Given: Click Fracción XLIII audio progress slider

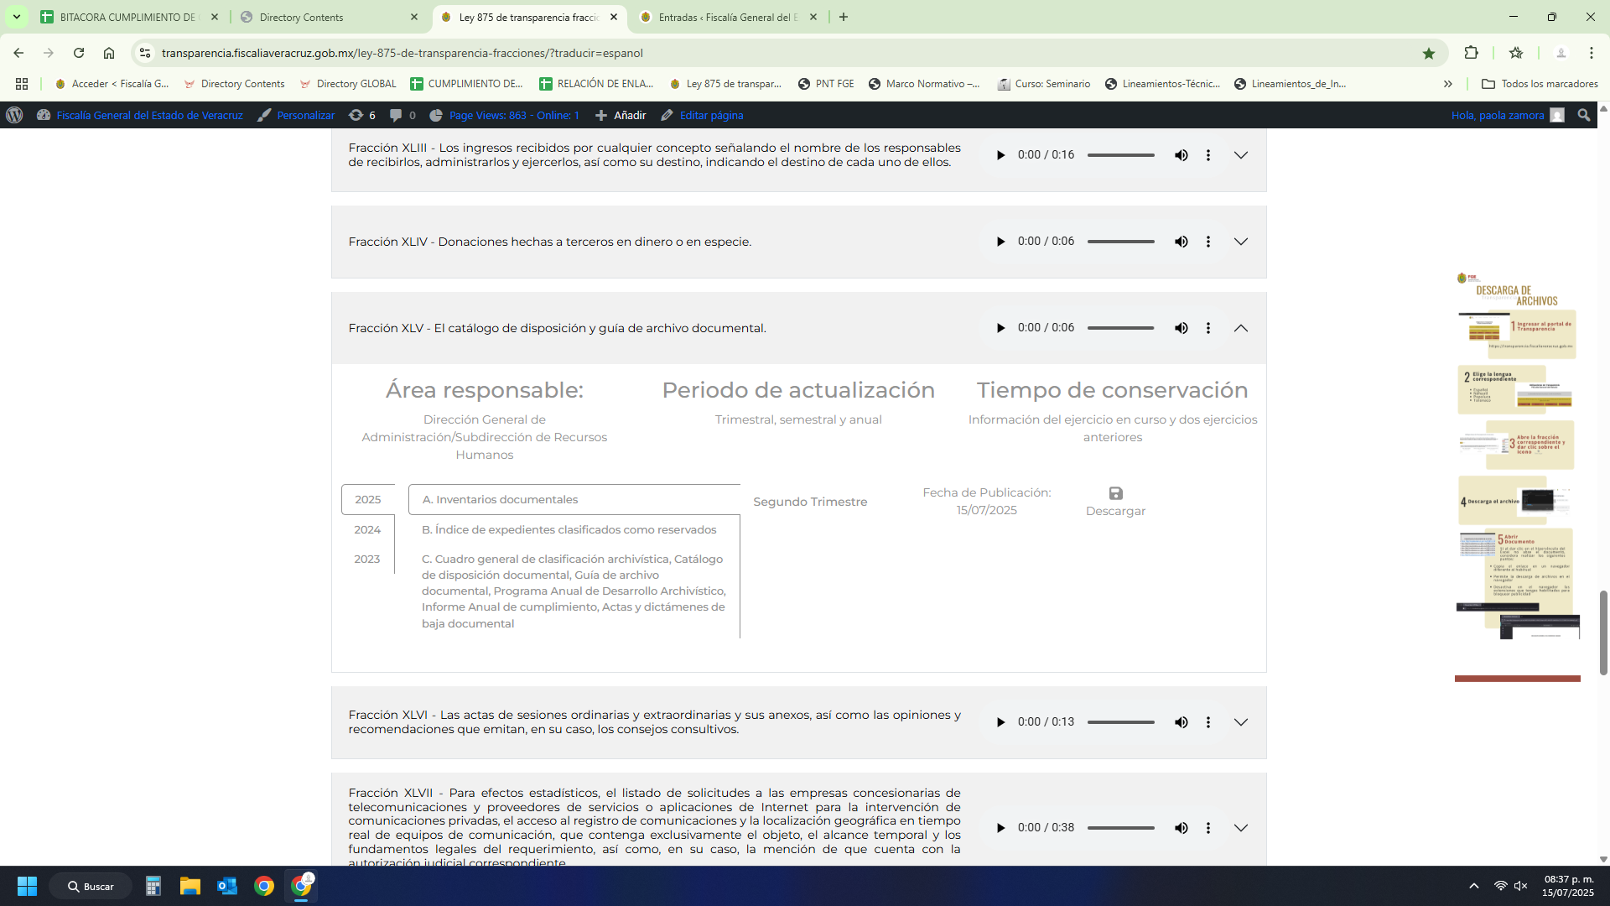Looking at the screenshot, I should click(1120, 155).
